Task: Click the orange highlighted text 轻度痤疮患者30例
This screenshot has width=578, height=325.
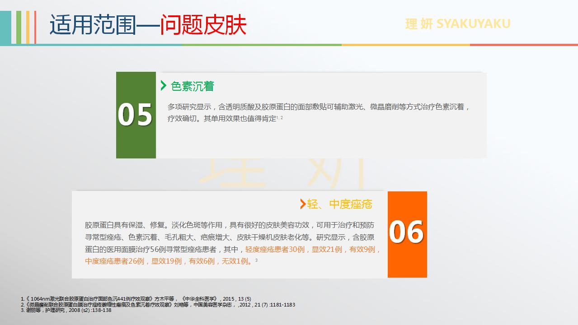Action: [x=275, y=250]
